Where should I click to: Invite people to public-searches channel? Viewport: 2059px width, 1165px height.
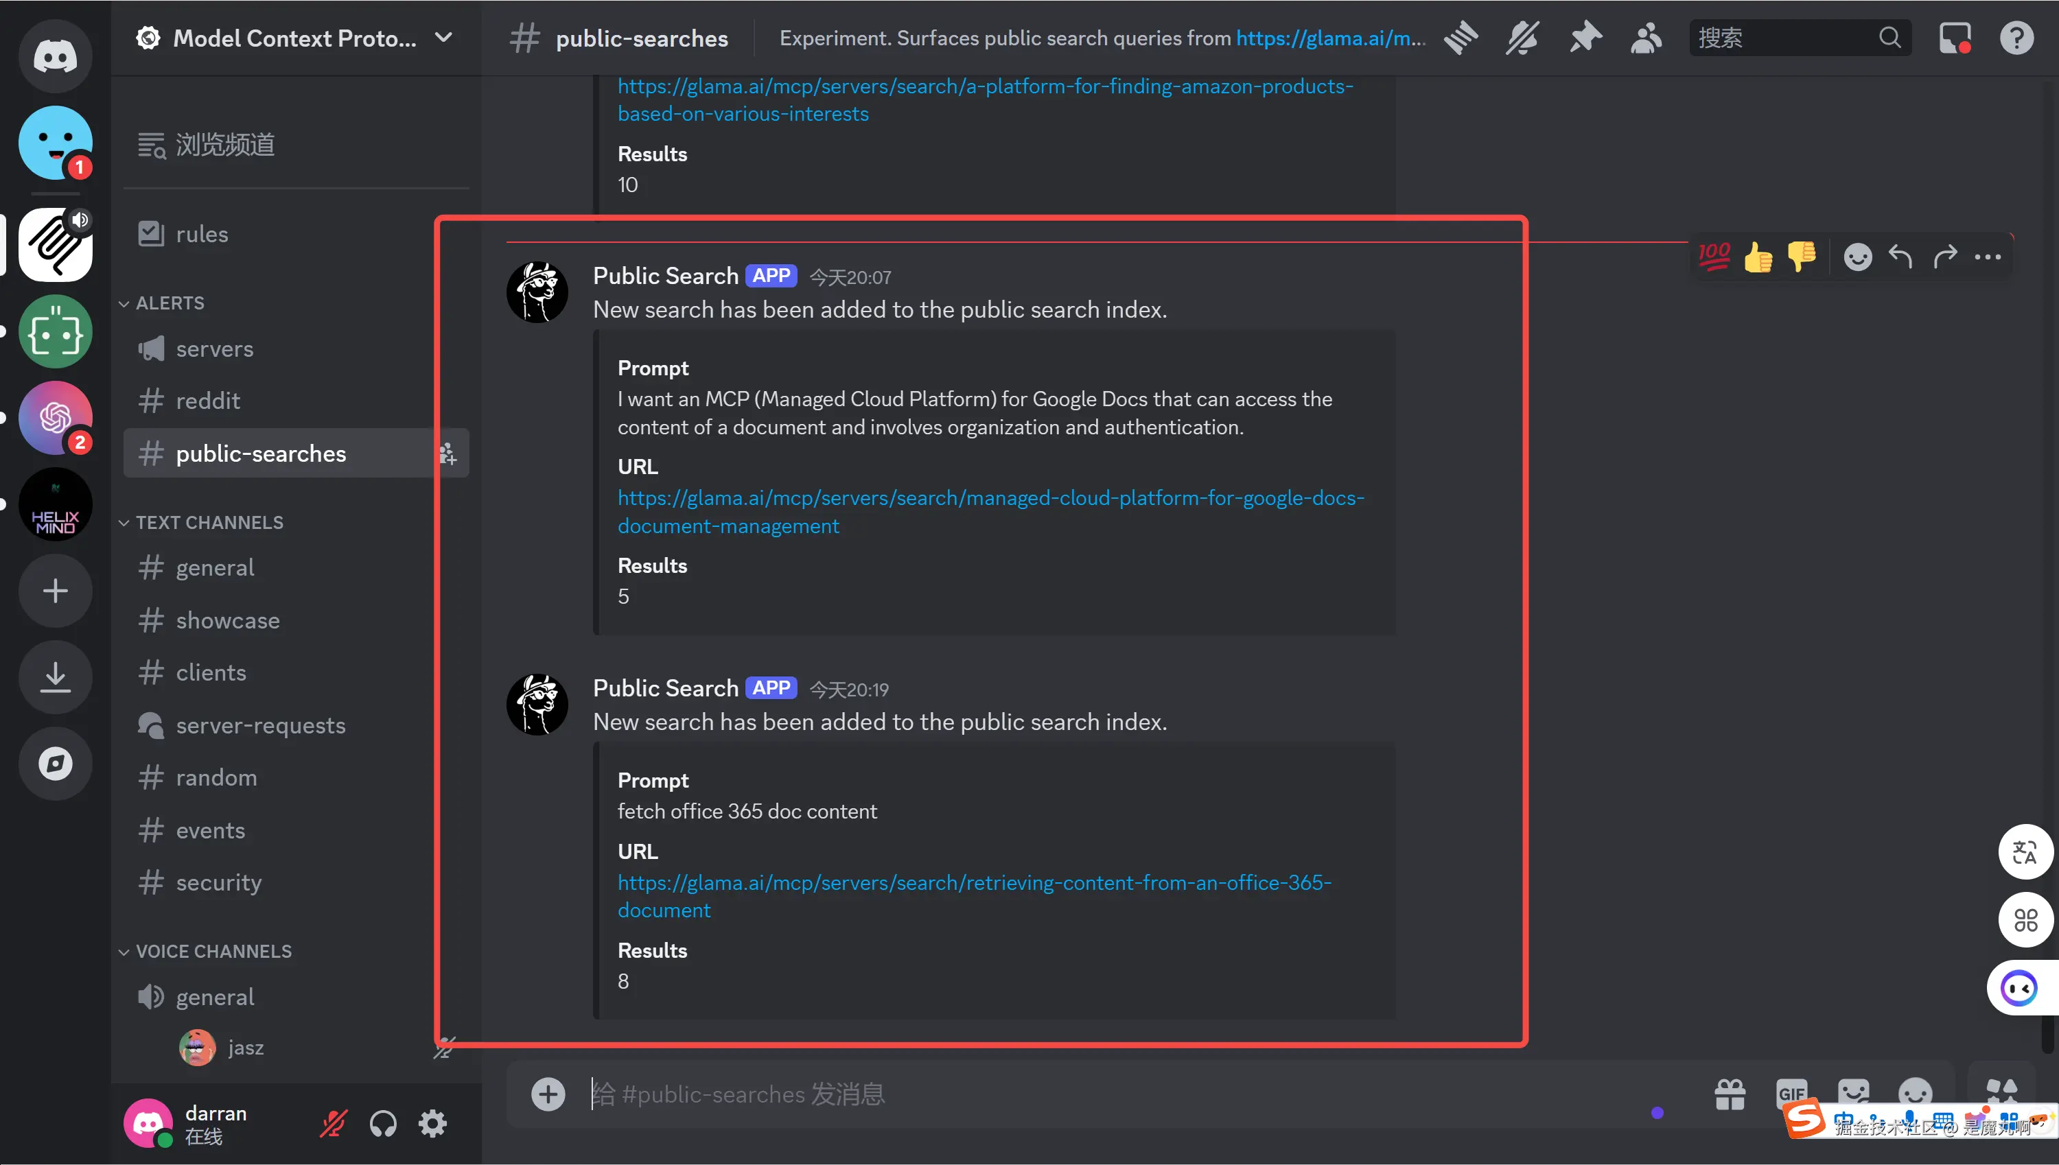pos(447,454)
